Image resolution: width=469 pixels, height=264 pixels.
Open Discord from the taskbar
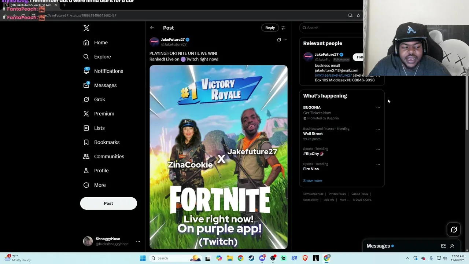262,258
